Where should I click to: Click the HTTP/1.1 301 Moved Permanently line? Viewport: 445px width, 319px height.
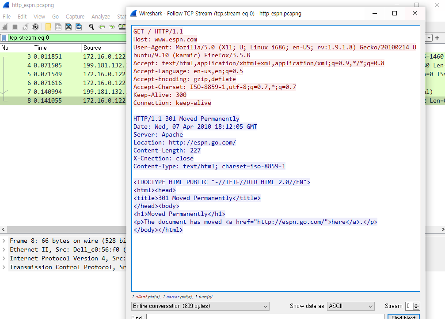click(x=186, y=119)
